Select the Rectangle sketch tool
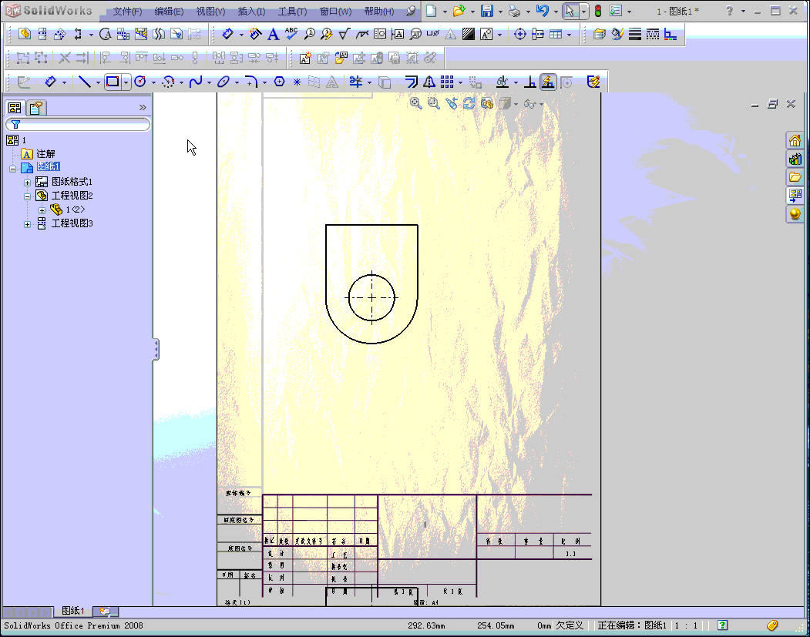Screen dimensions: 810x637 click(x=112, y=82)
